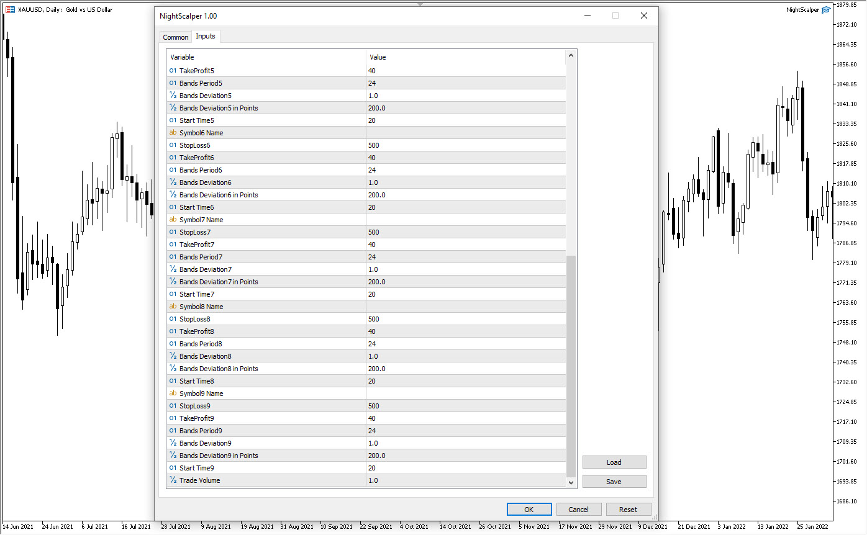Load a preset with the Load button
This screenshot has width=867, height=535.
[614, 462]
